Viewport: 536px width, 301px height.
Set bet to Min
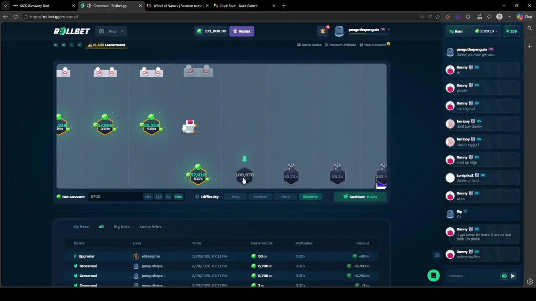pyautogui.click(x=148, y=197)
